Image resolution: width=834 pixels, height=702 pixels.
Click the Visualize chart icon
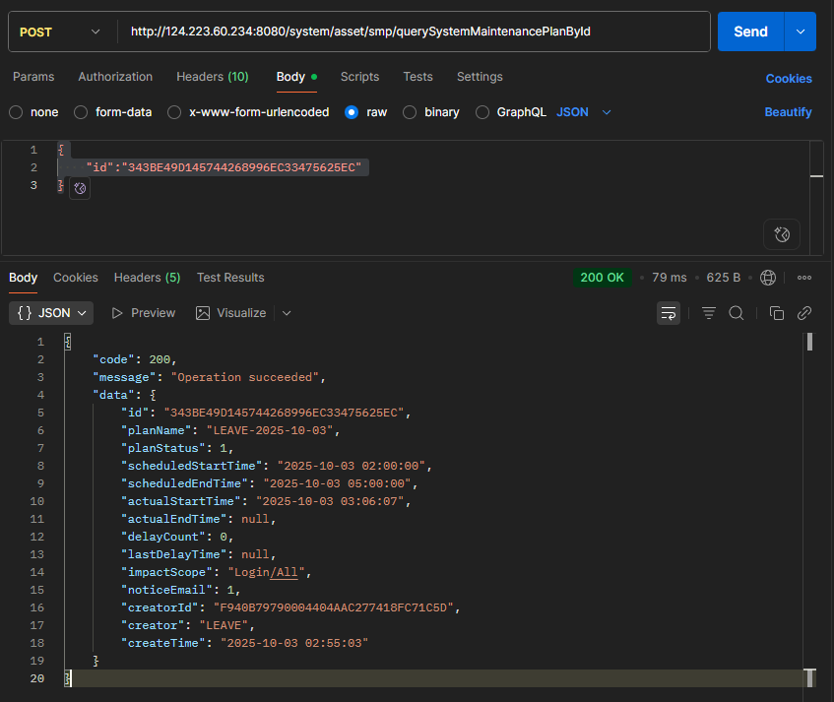coord(203,313)
